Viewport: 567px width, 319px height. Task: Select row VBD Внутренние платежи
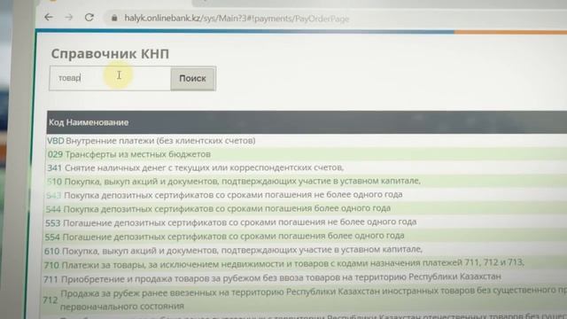point(307,140)
